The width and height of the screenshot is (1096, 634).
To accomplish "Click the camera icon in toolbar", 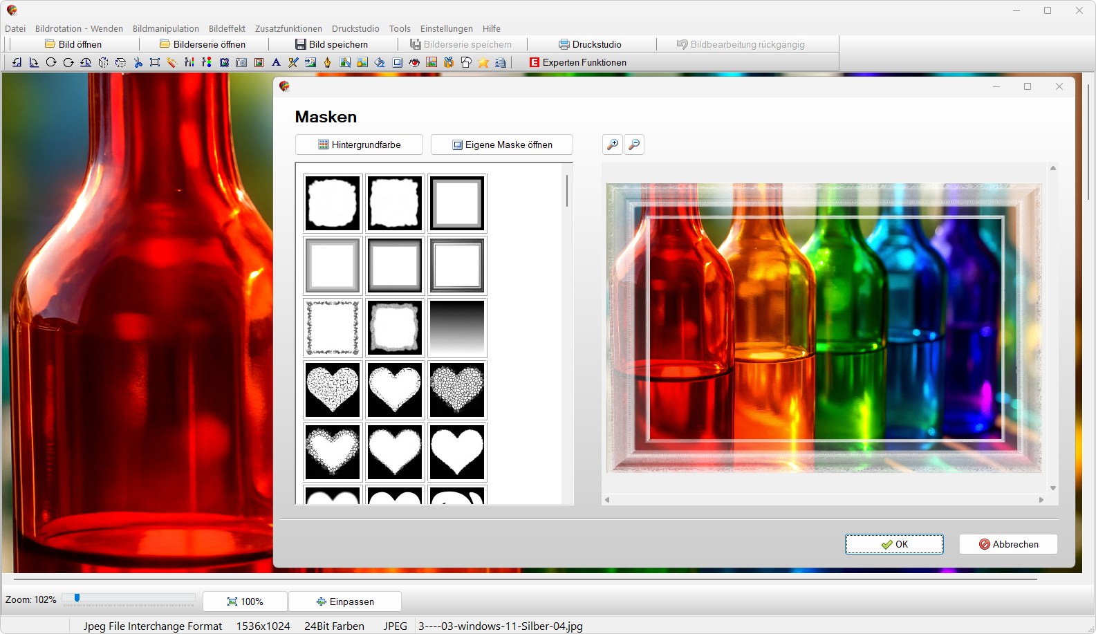I will (241, 62).
